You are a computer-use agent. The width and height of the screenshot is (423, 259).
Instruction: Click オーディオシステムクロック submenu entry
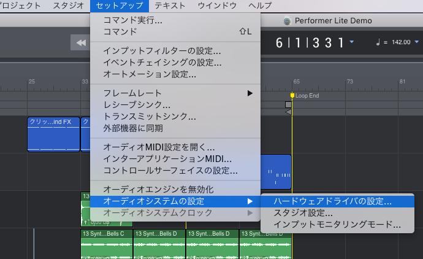tap(175, 213)
